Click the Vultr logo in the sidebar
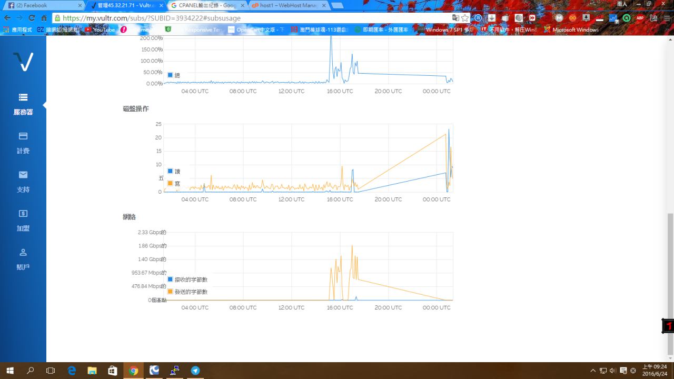The image size is (674, 379). (x=23, y=62)
